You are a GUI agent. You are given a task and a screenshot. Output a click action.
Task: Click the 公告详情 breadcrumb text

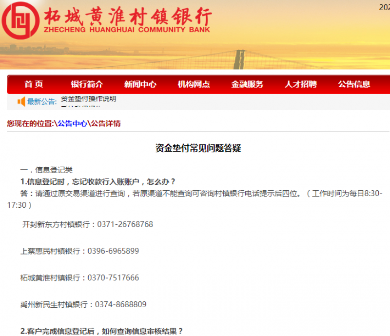tap(106, 123)
